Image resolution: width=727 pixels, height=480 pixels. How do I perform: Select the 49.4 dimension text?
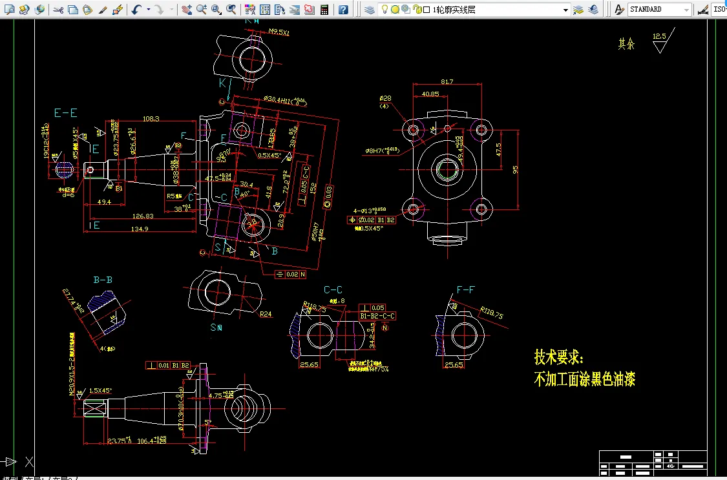point(104,202)
